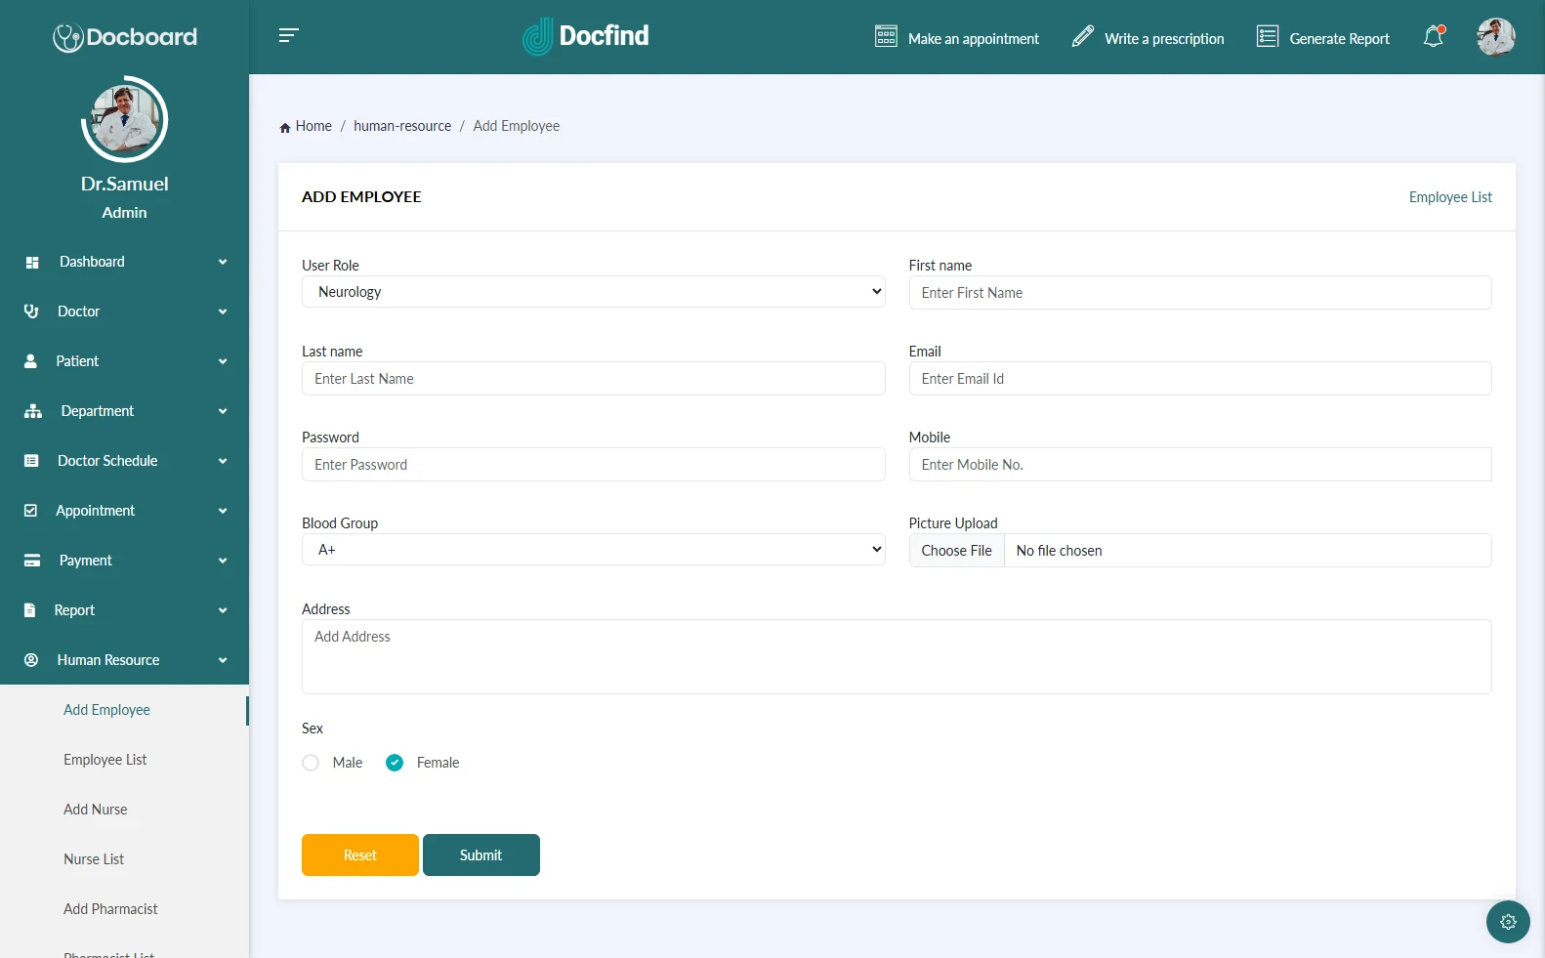Focus the Enter Email Id field

(1199, 379)
